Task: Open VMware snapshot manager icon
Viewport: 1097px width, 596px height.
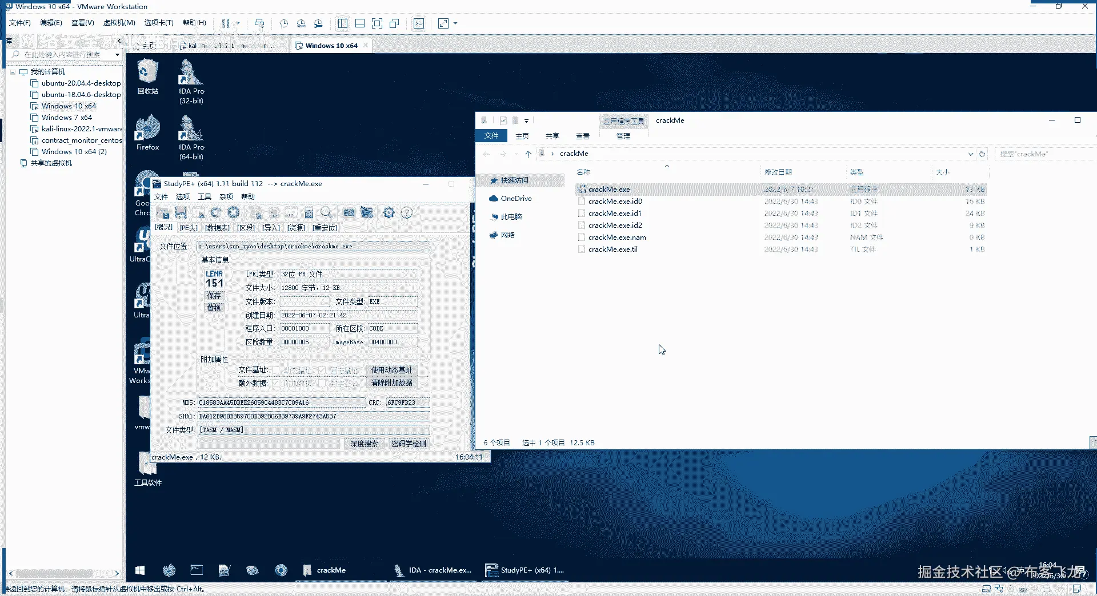Action: pos(319,23)
